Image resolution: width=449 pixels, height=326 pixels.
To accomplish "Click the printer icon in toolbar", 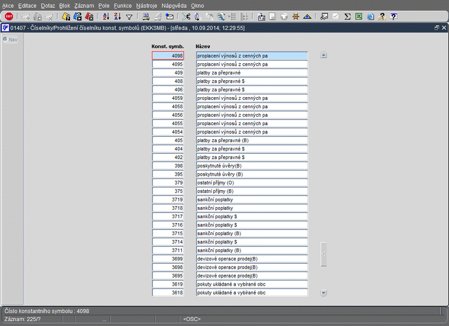I will pyautogui.click(x=146, y=17).
